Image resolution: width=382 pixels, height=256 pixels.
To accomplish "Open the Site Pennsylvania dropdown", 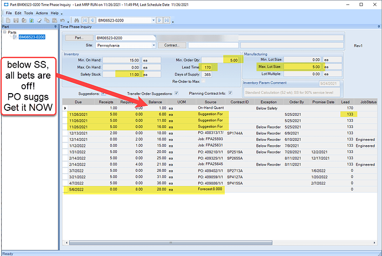I will pyautogui.click(x=154, y=45).
